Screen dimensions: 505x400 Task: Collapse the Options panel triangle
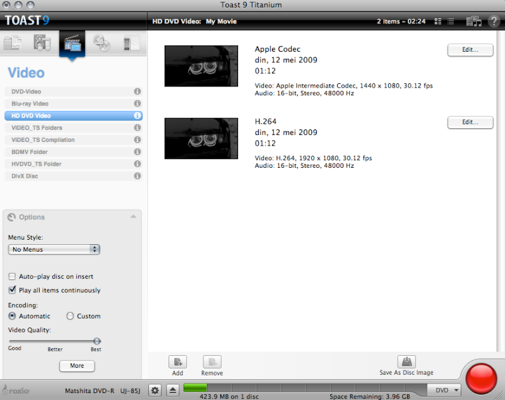133,216
